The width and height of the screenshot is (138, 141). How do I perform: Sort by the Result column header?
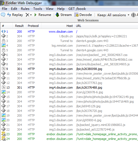(x=19, y=26)
